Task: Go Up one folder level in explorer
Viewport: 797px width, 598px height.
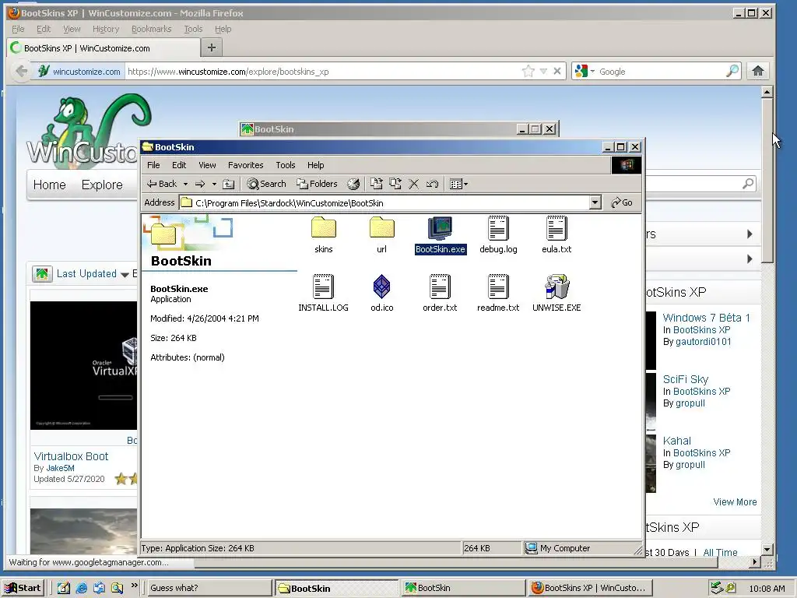Action: [229, 184]
